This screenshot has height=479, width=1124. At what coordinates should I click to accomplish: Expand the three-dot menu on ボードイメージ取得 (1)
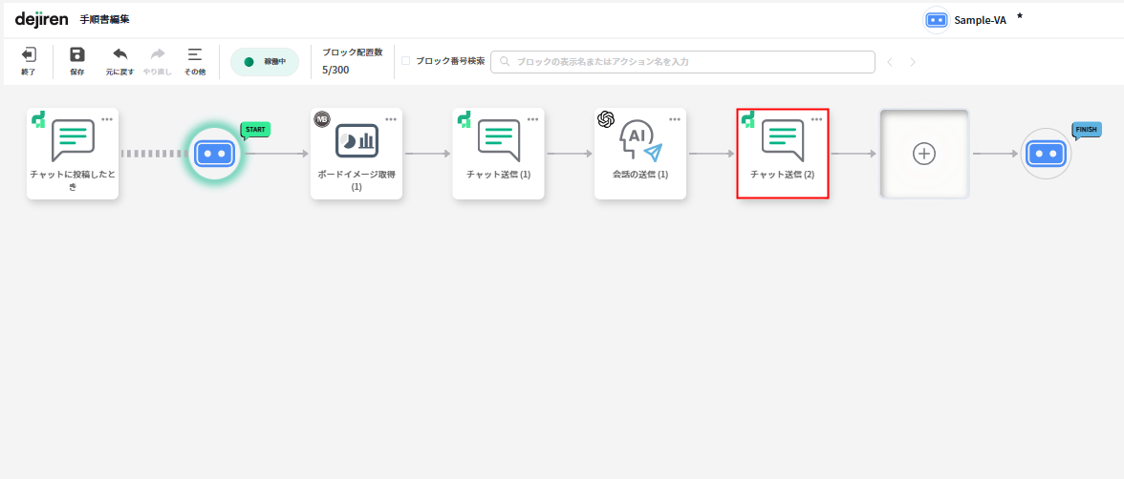(391, 119)
